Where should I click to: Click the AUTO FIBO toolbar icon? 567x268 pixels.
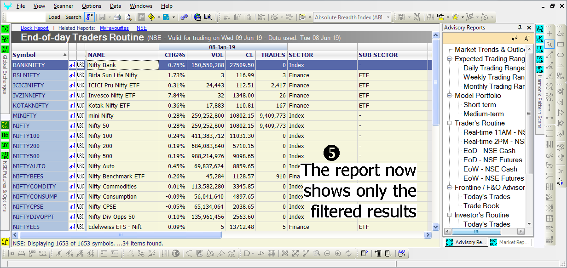[401, 17]
